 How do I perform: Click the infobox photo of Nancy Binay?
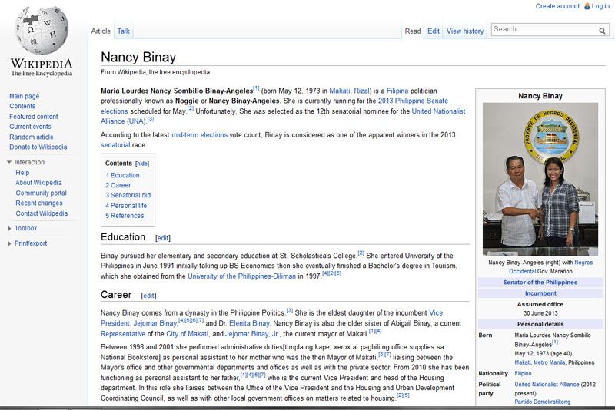click(540, 180)
